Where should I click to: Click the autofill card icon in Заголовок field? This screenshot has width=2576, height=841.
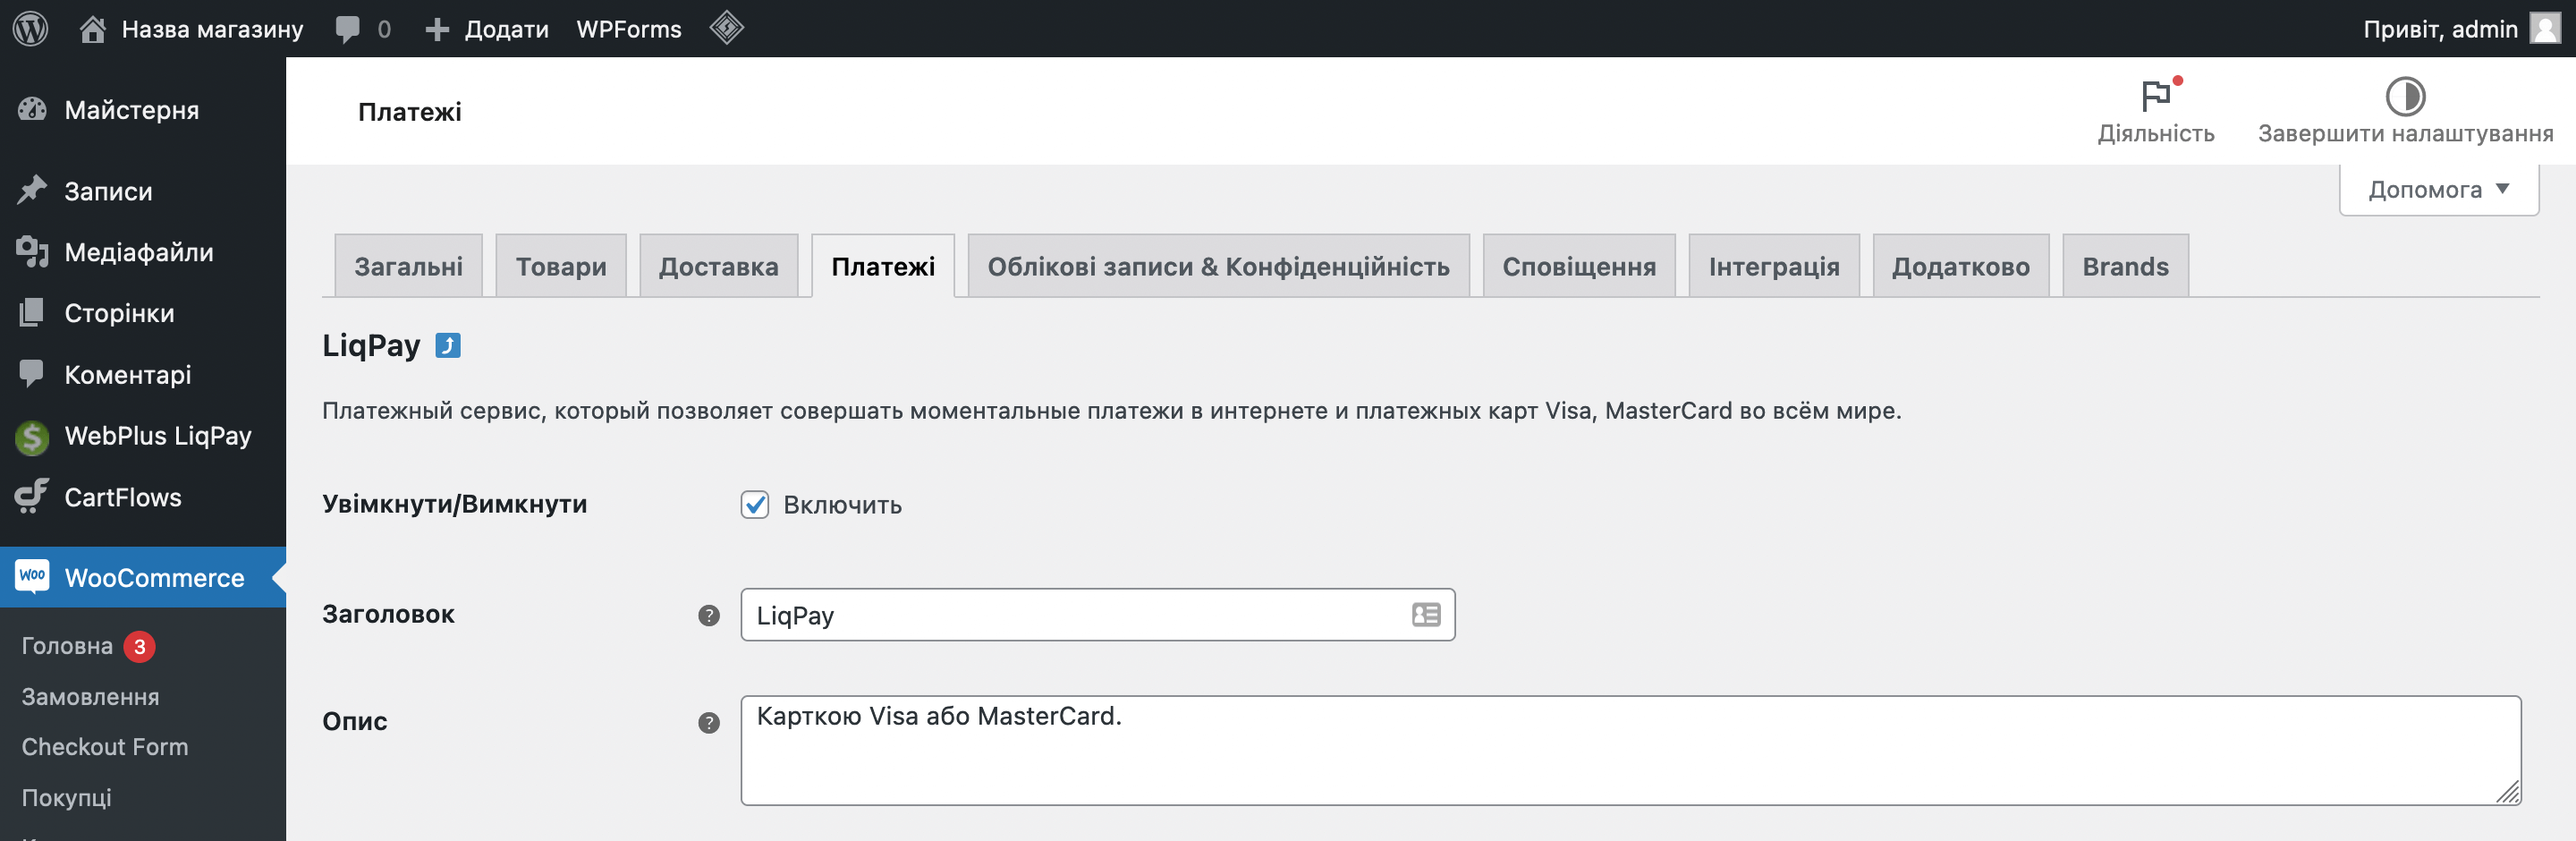pos(1426,615)
